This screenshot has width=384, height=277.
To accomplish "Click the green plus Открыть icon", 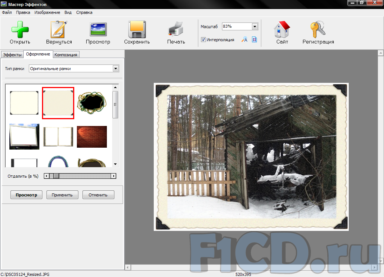I will (20, 29).
